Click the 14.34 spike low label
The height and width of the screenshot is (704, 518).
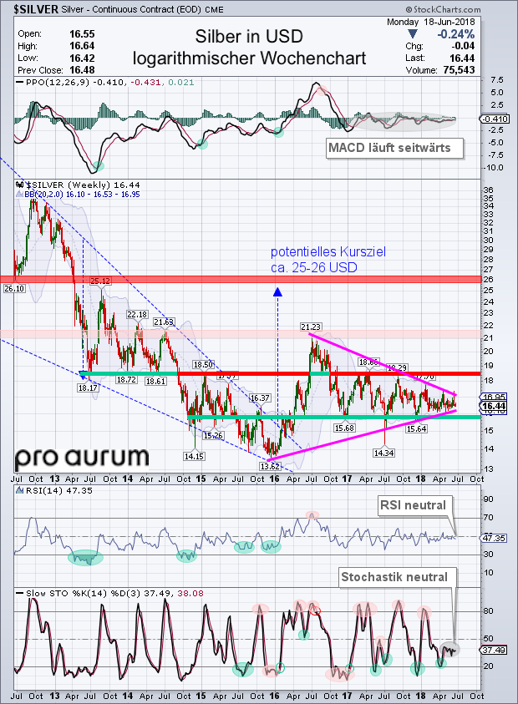pos(384,452)
